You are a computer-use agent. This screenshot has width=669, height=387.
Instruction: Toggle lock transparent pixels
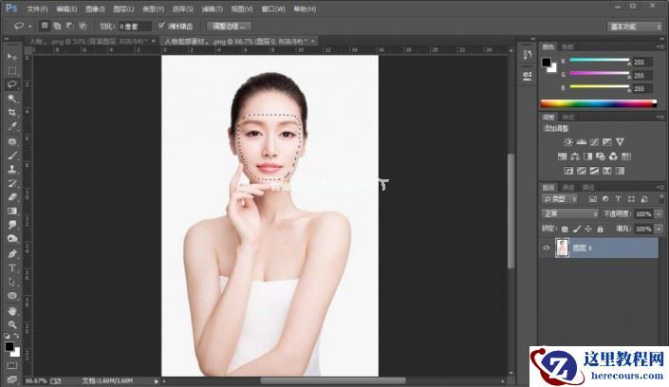coord(565,230)
